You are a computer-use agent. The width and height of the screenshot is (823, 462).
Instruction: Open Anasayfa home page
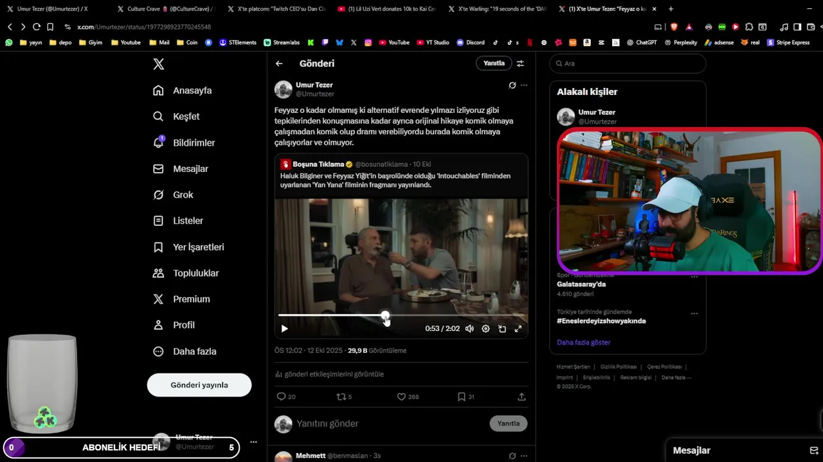[x=183, y=90]
